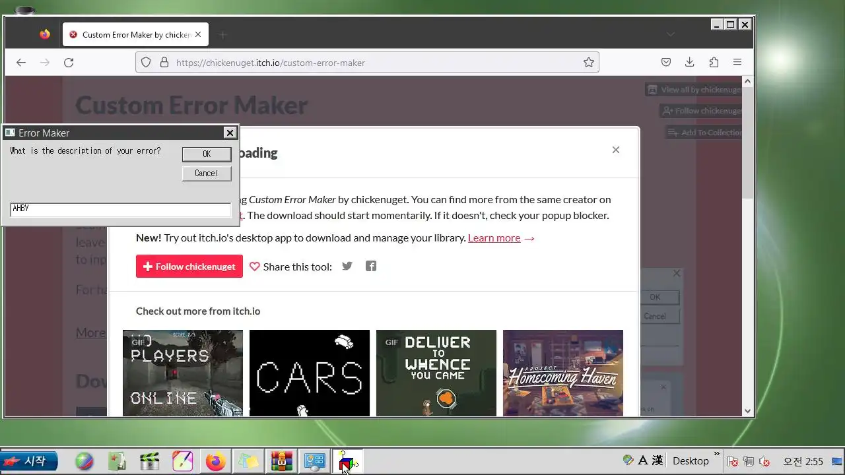Expand the list all tabs chevron
Image resolution: width=845 pixels, height=475 pixels.
[670, 34]
